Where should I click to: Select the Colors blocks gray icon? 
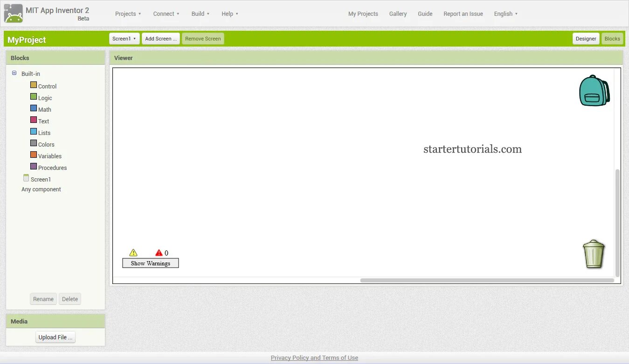[34, 143]
